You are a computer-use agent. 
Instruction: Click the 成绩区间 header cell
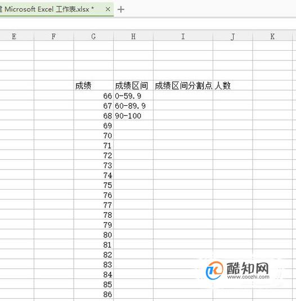(133, 86)
